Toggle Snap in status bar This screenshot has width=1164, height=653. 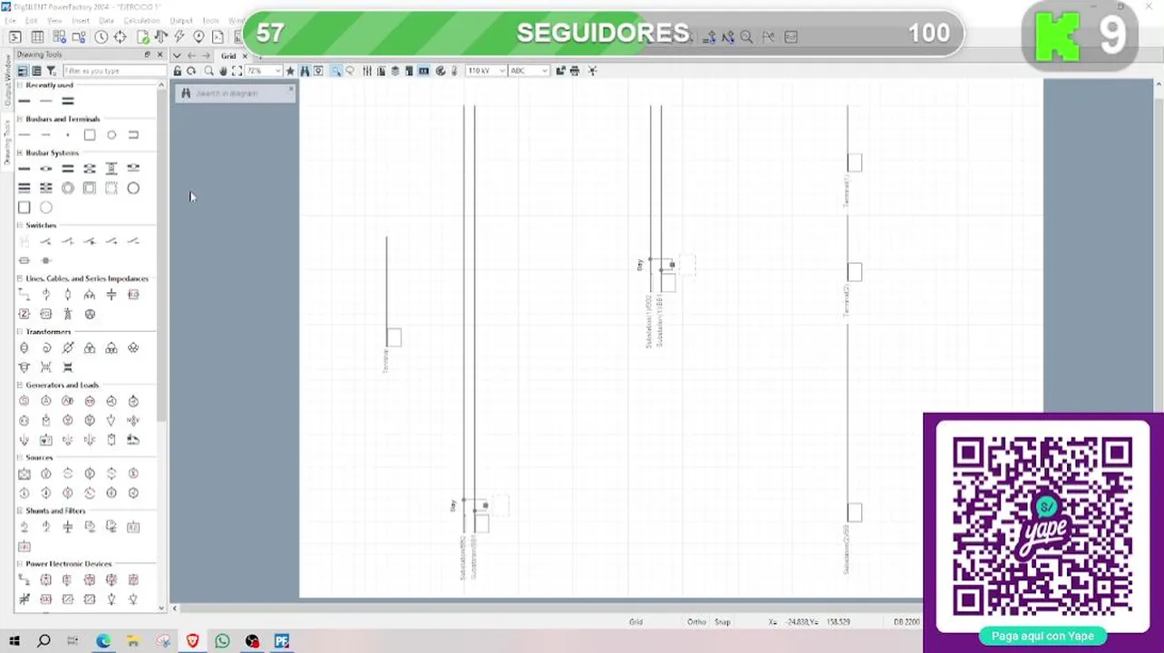722,622
